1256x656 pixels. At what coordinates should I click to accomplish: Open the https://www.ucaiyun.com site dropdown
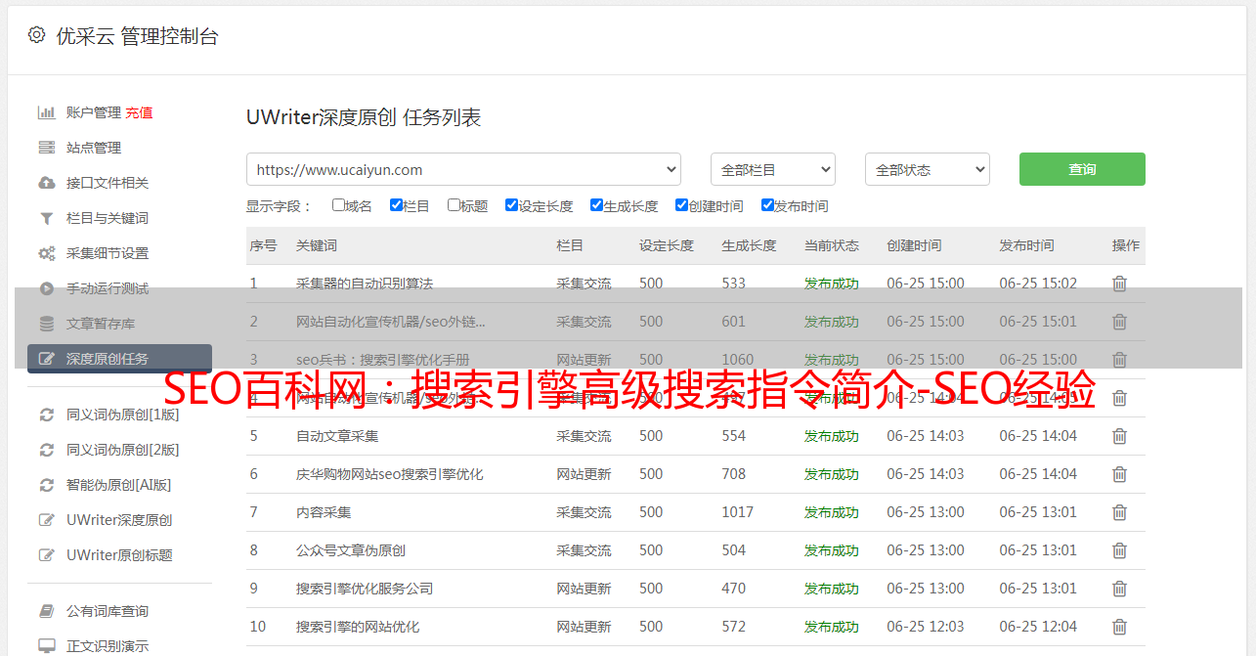[463, 169]
